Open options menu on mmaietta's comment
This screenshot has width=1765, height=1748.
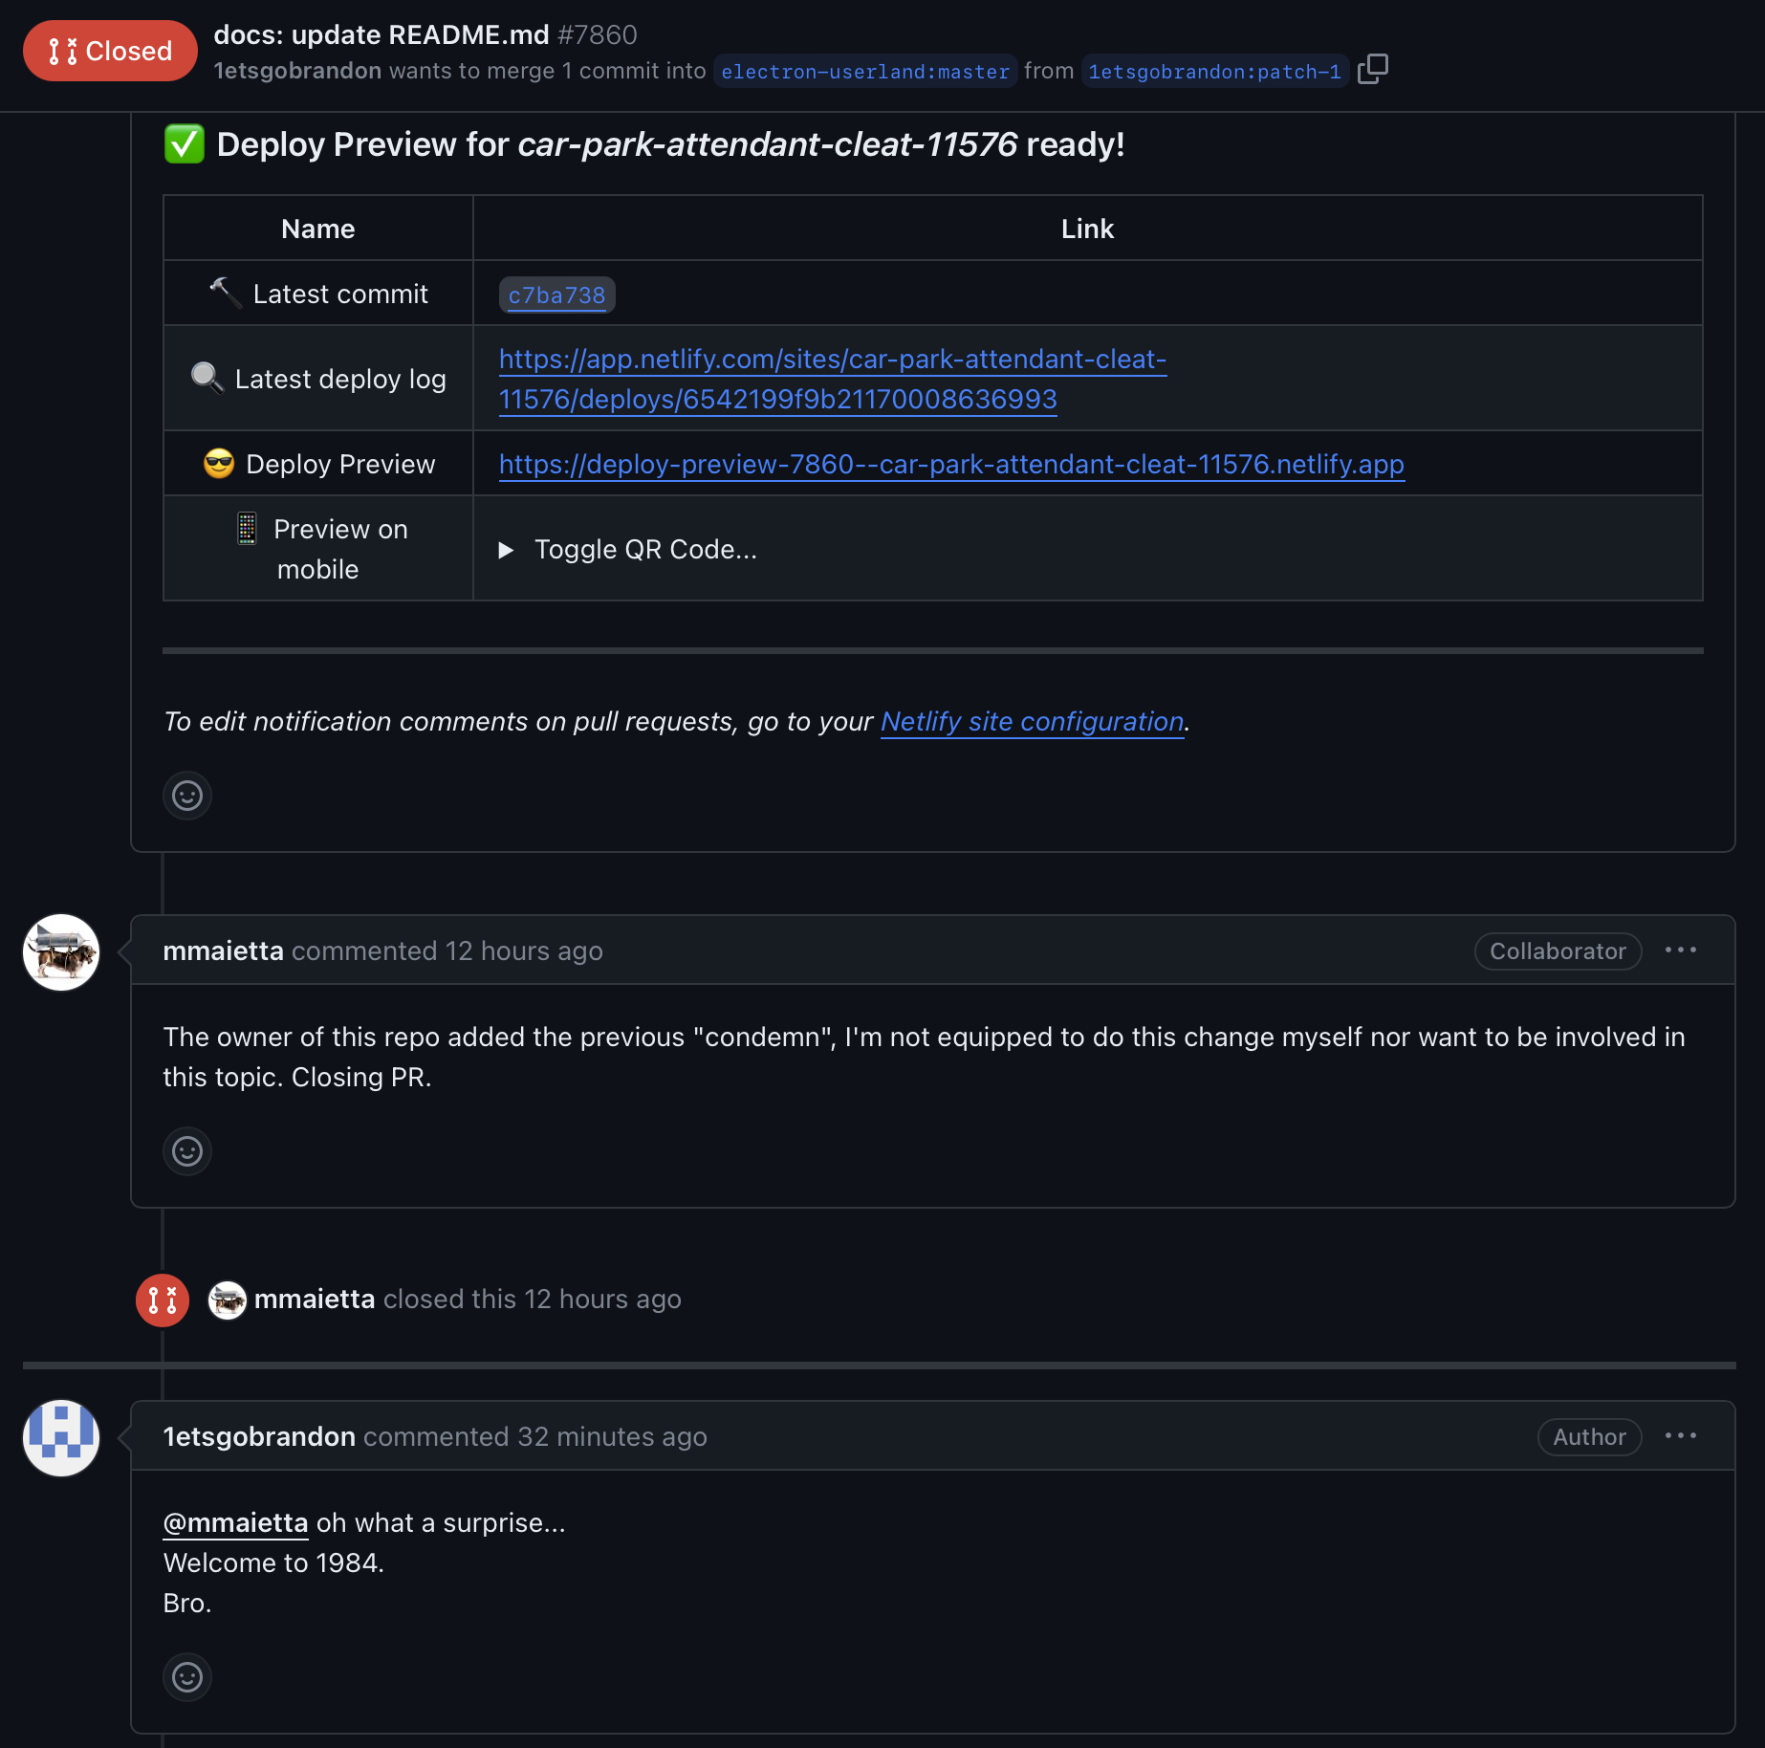(1680, 950)
